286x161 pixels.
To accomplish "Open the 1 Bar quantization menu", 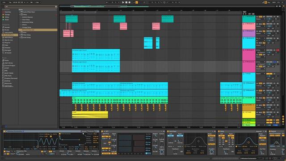I will (x=38, y=2).
